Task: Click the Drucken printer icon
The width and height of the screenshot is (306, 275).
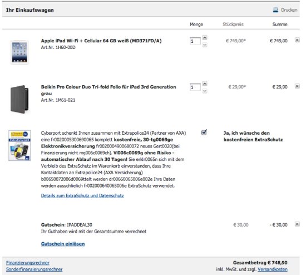Action: (x=275, y=10)
